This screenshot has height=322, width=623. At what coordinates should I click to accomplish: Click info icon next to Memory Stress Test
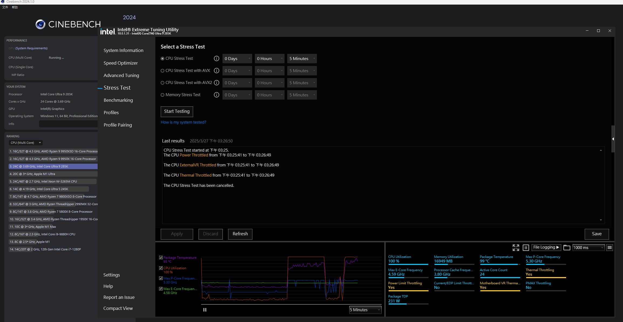(x=216, y=95)
